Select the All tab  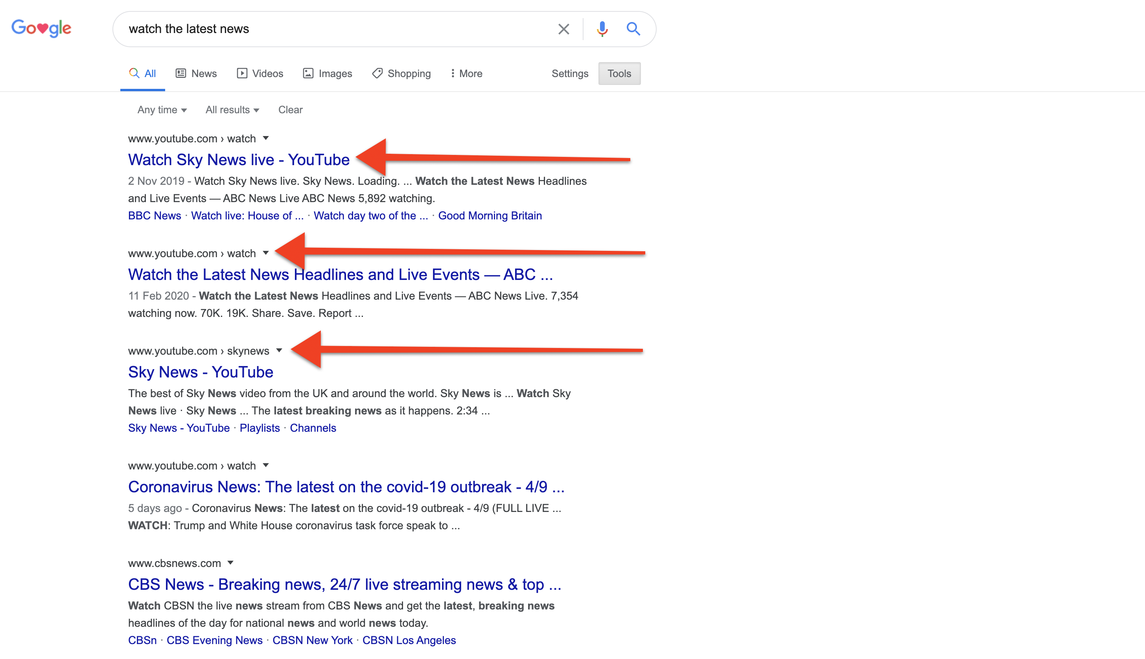click(143, 73)
